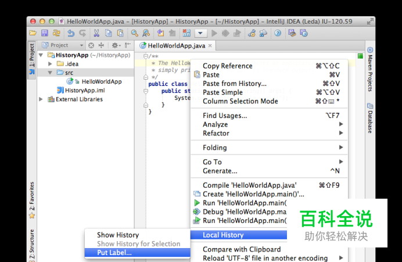Open Project Structure toolbar icon
Image resolution: width=402 pixels, height=262 pixels.
point(263,33)
